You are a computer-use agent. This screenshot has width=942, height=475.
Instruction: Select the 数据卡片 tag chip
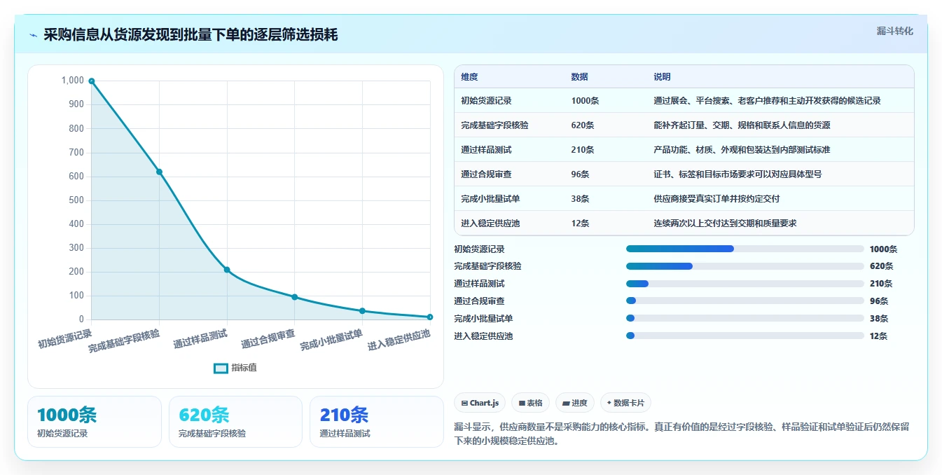(625, 403)
